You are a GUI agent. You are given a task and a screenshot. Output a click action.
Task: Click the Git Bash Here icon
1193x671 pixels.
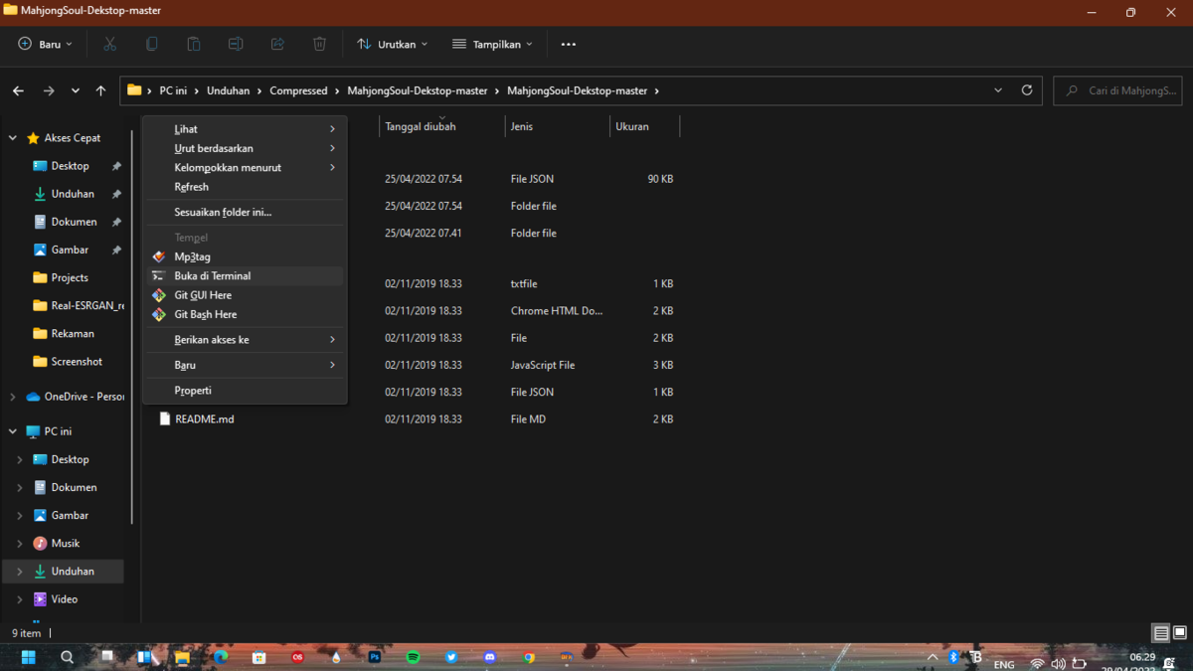[159, 314]
